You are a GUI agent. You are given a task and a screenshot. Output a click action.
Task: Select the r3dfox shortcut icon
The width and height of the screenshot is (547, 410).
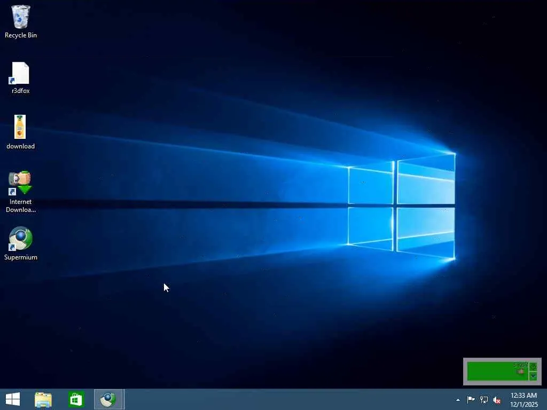point(20,73)
